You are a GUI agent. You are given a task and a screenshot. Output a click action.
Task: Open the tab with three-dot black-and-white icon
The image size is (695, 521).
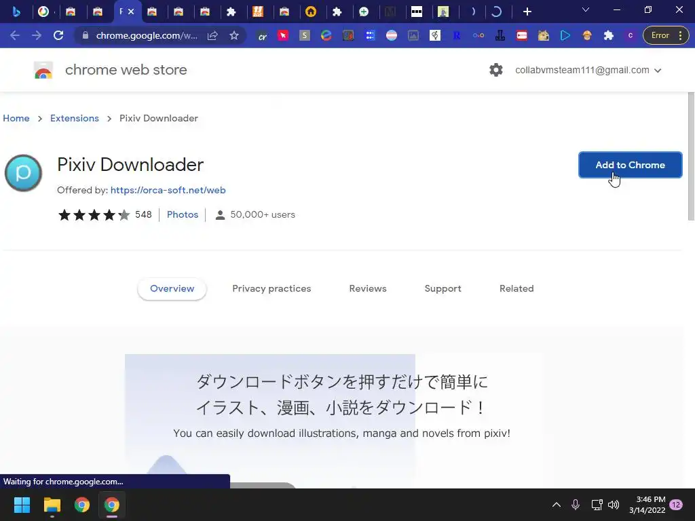(x=417, y=12)
